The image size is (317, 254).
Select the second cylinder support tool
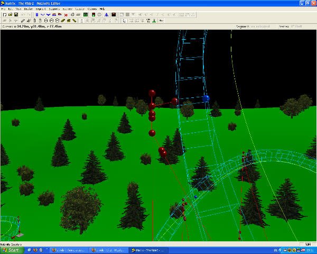(x=40, y=21)
